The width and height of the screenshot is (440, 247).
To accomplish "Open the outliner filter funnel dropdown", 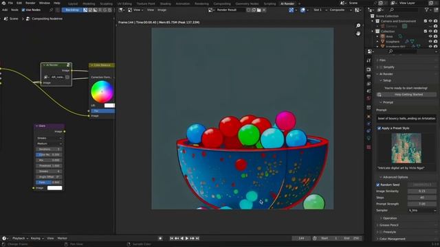I will 428,10.
